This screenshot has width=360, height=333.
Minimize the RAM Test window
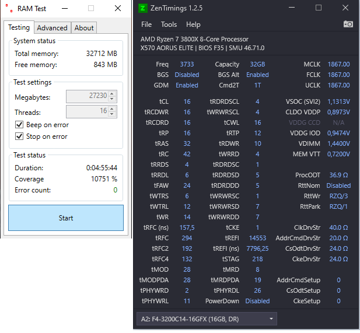(x=65, y=9)
